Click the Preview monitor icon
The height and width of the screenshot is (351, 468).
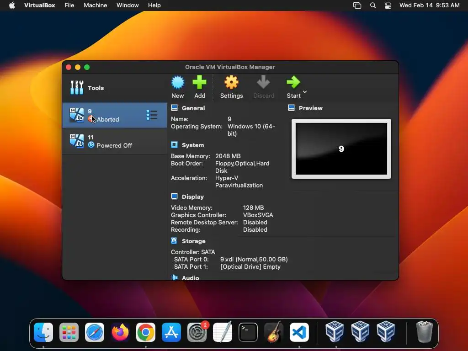[x=291, y=108]
